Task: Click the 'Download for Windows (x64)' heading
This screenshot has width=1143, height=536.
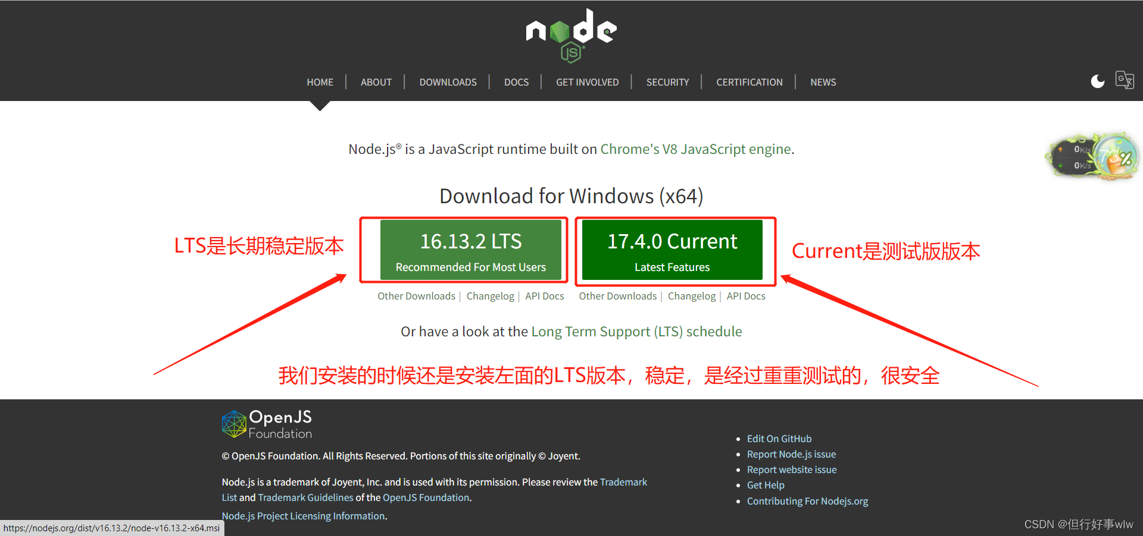Action: pyautogui.click(x=571, y=196)
